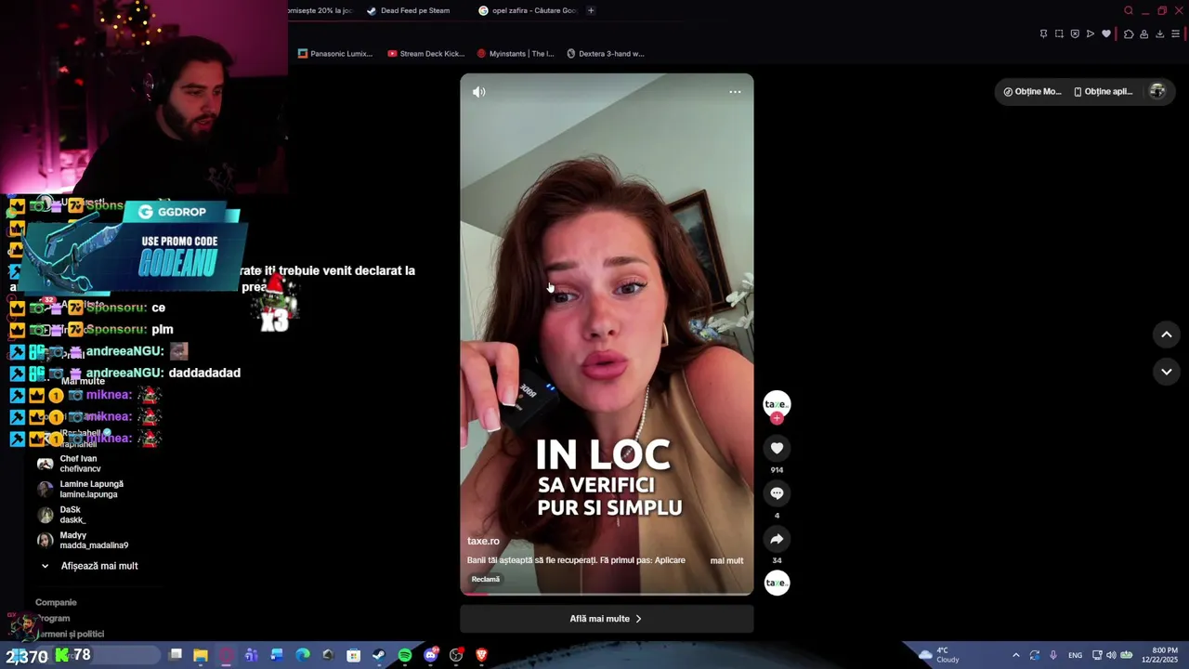Share the video via the arrow icon

777,539
